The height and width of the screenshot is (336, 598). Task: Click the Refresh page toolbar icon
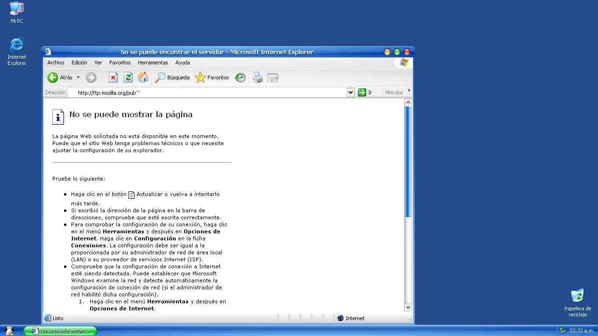click(128, 77)
